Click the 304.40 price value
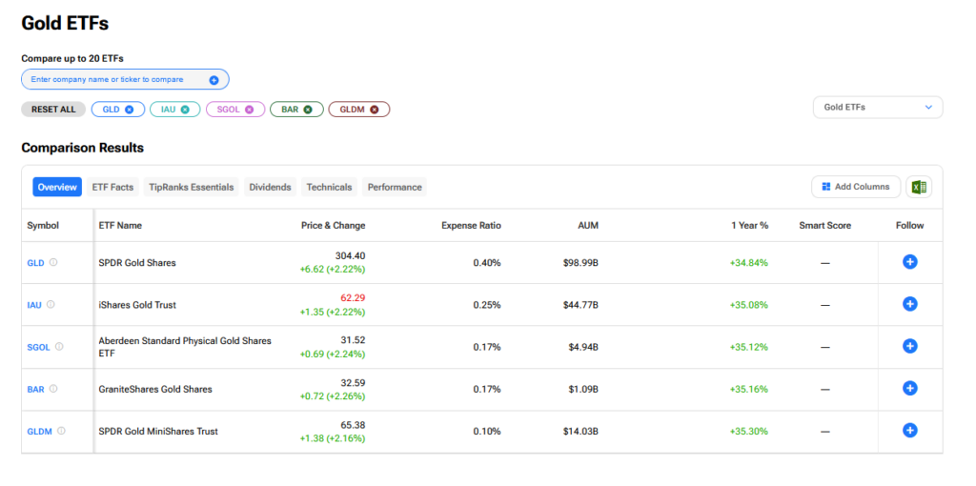Viewport: 976px width, 486px height. click(x=351, y=255)
